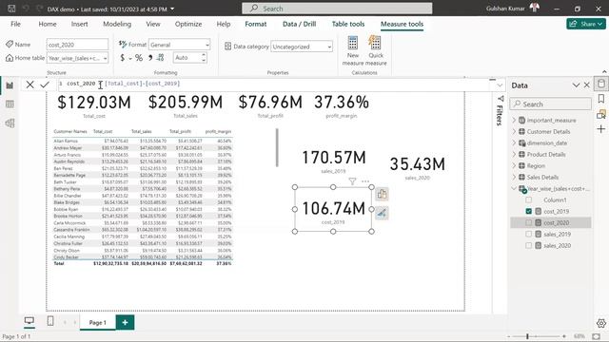
Task: Open the Table view from left sidebar
Action: point(10,104)
